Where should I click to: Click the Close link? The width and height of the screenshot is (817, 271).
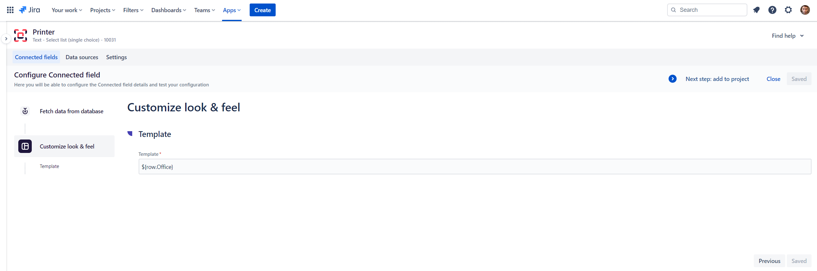tap(773, 79)
